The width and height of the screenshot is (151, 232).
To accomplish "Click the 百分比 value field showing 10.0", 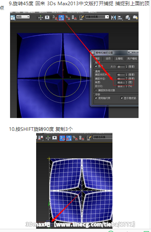I will click(121, 86).
